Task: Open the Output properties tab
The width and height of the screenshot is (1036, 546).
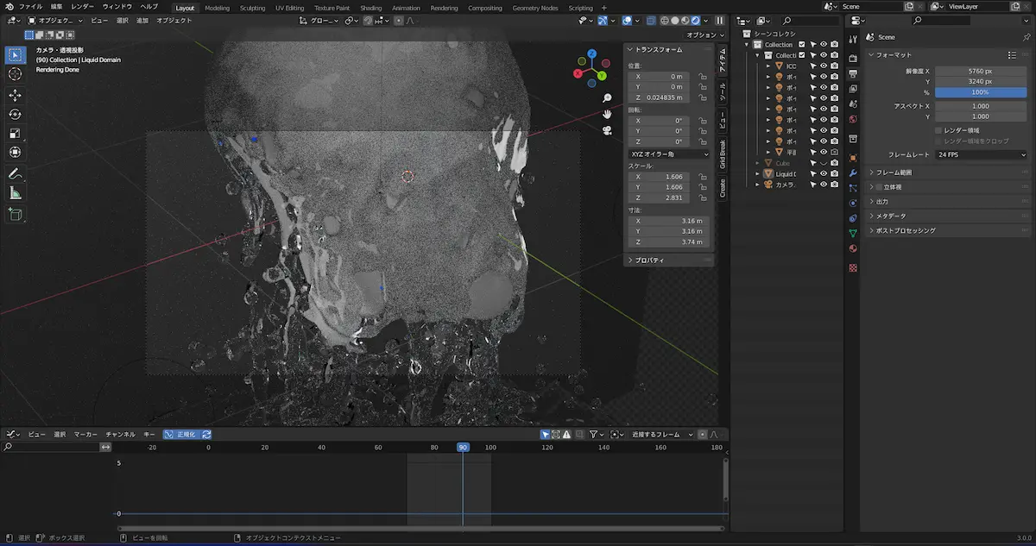Action: point(853,72)
